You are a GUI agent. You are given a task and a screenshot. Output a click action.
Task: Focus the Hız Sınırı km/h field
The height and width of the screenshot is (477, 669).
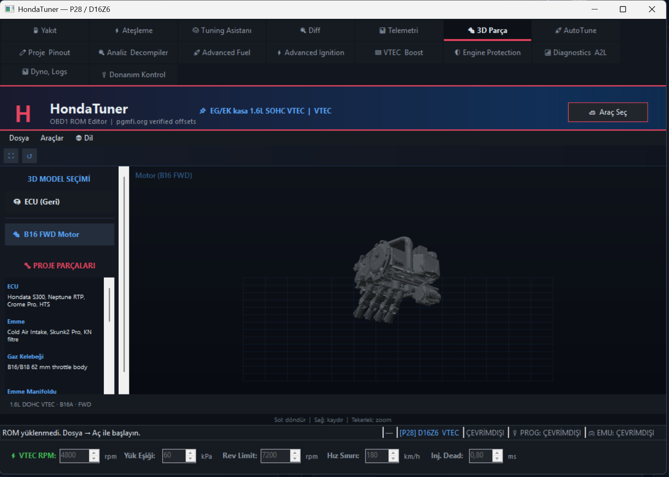[x=377, y=456]
